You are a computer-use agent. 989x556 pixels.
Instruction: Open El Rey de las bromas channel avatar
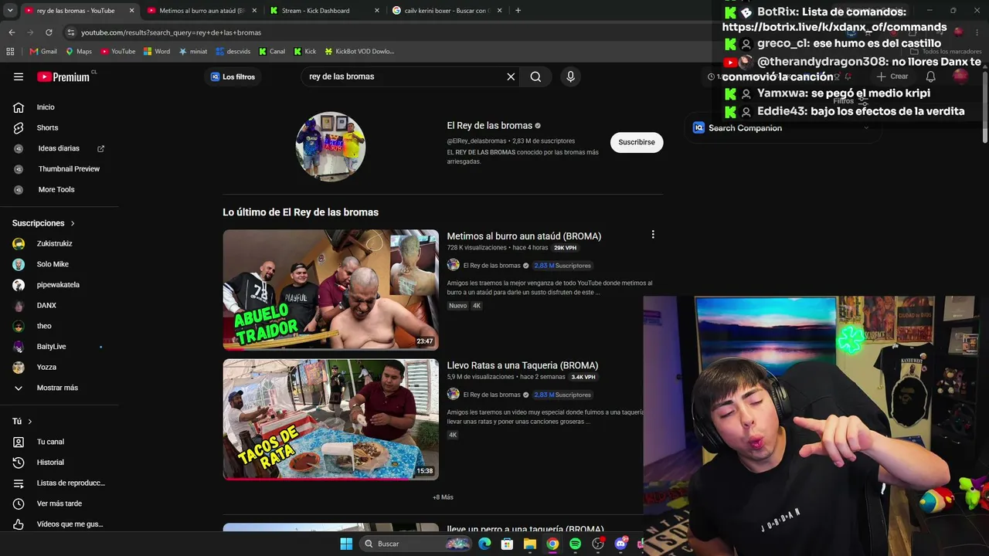pos(331,146)
